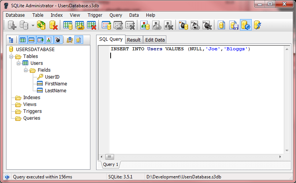296x183 pixels.
Task: Click the horizontal scrollbar left arrow
Action: [101, 157]
